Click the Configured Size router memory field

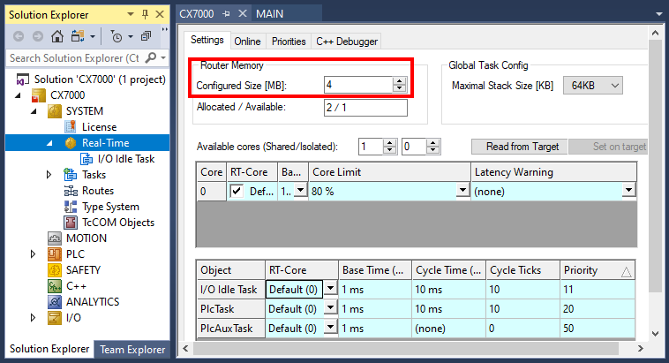click(x=358, y=85)
